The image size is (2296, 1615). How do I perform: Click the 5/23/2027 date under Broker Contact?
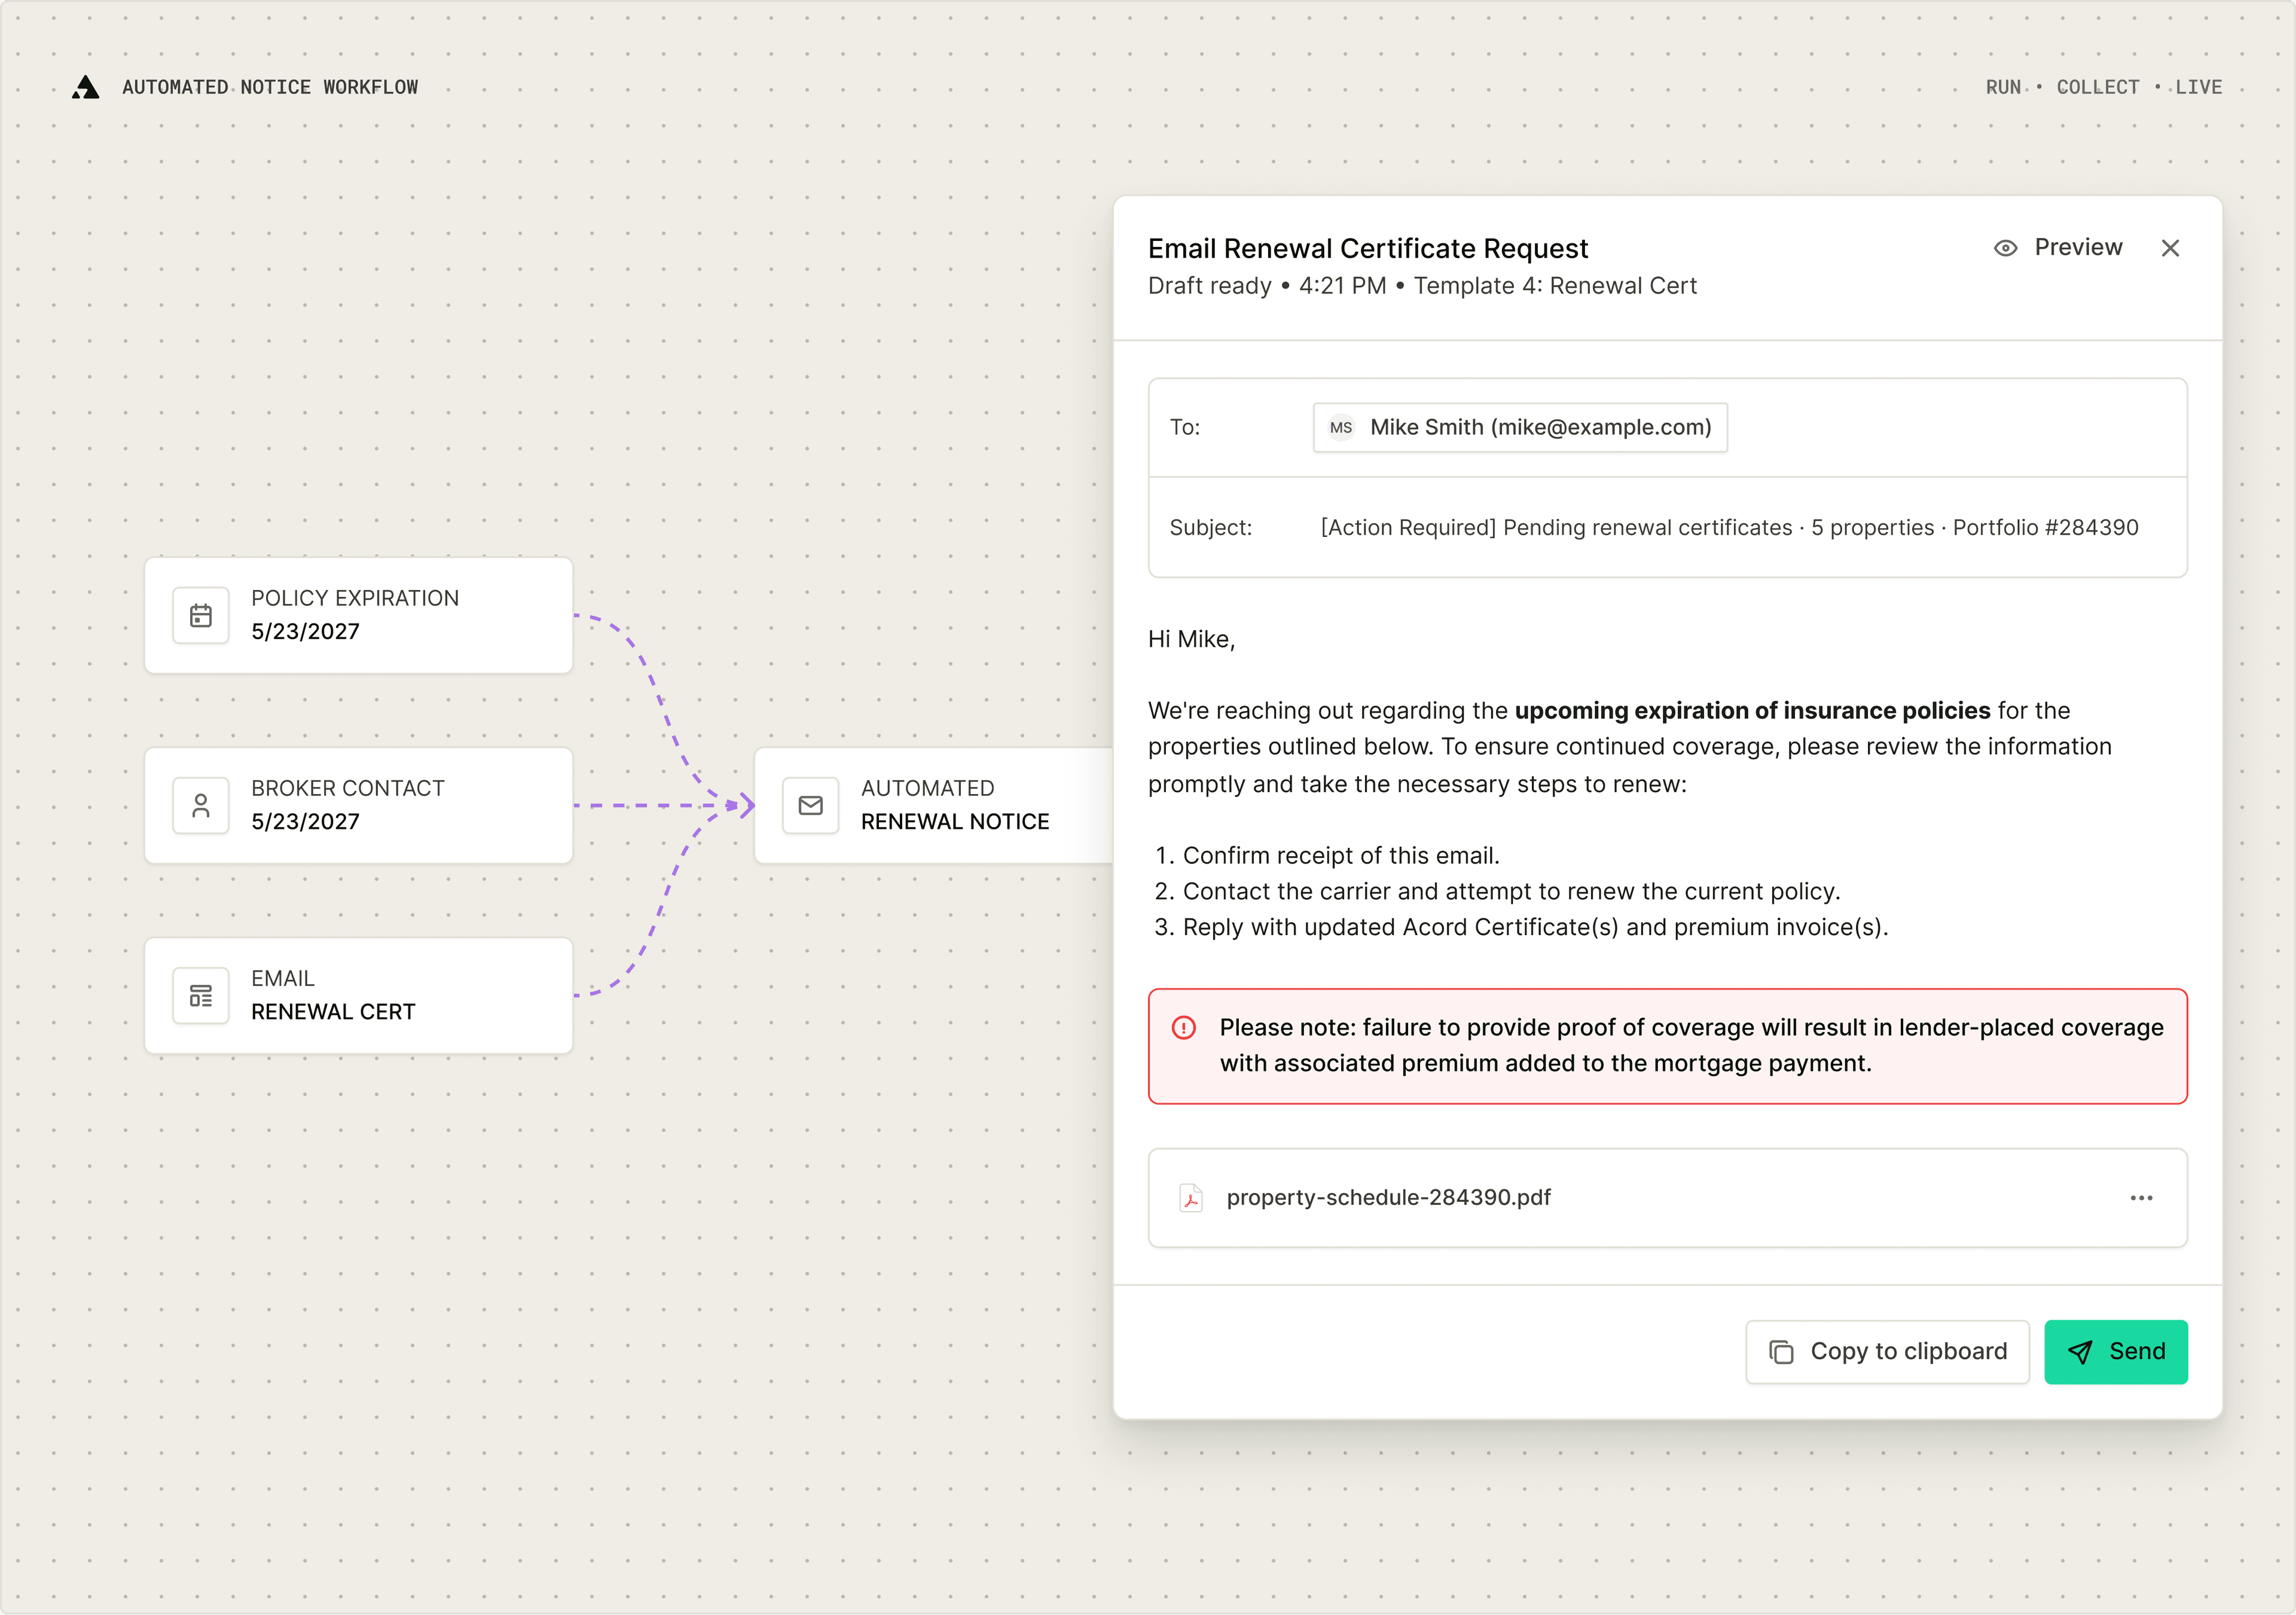coord(305,822)
